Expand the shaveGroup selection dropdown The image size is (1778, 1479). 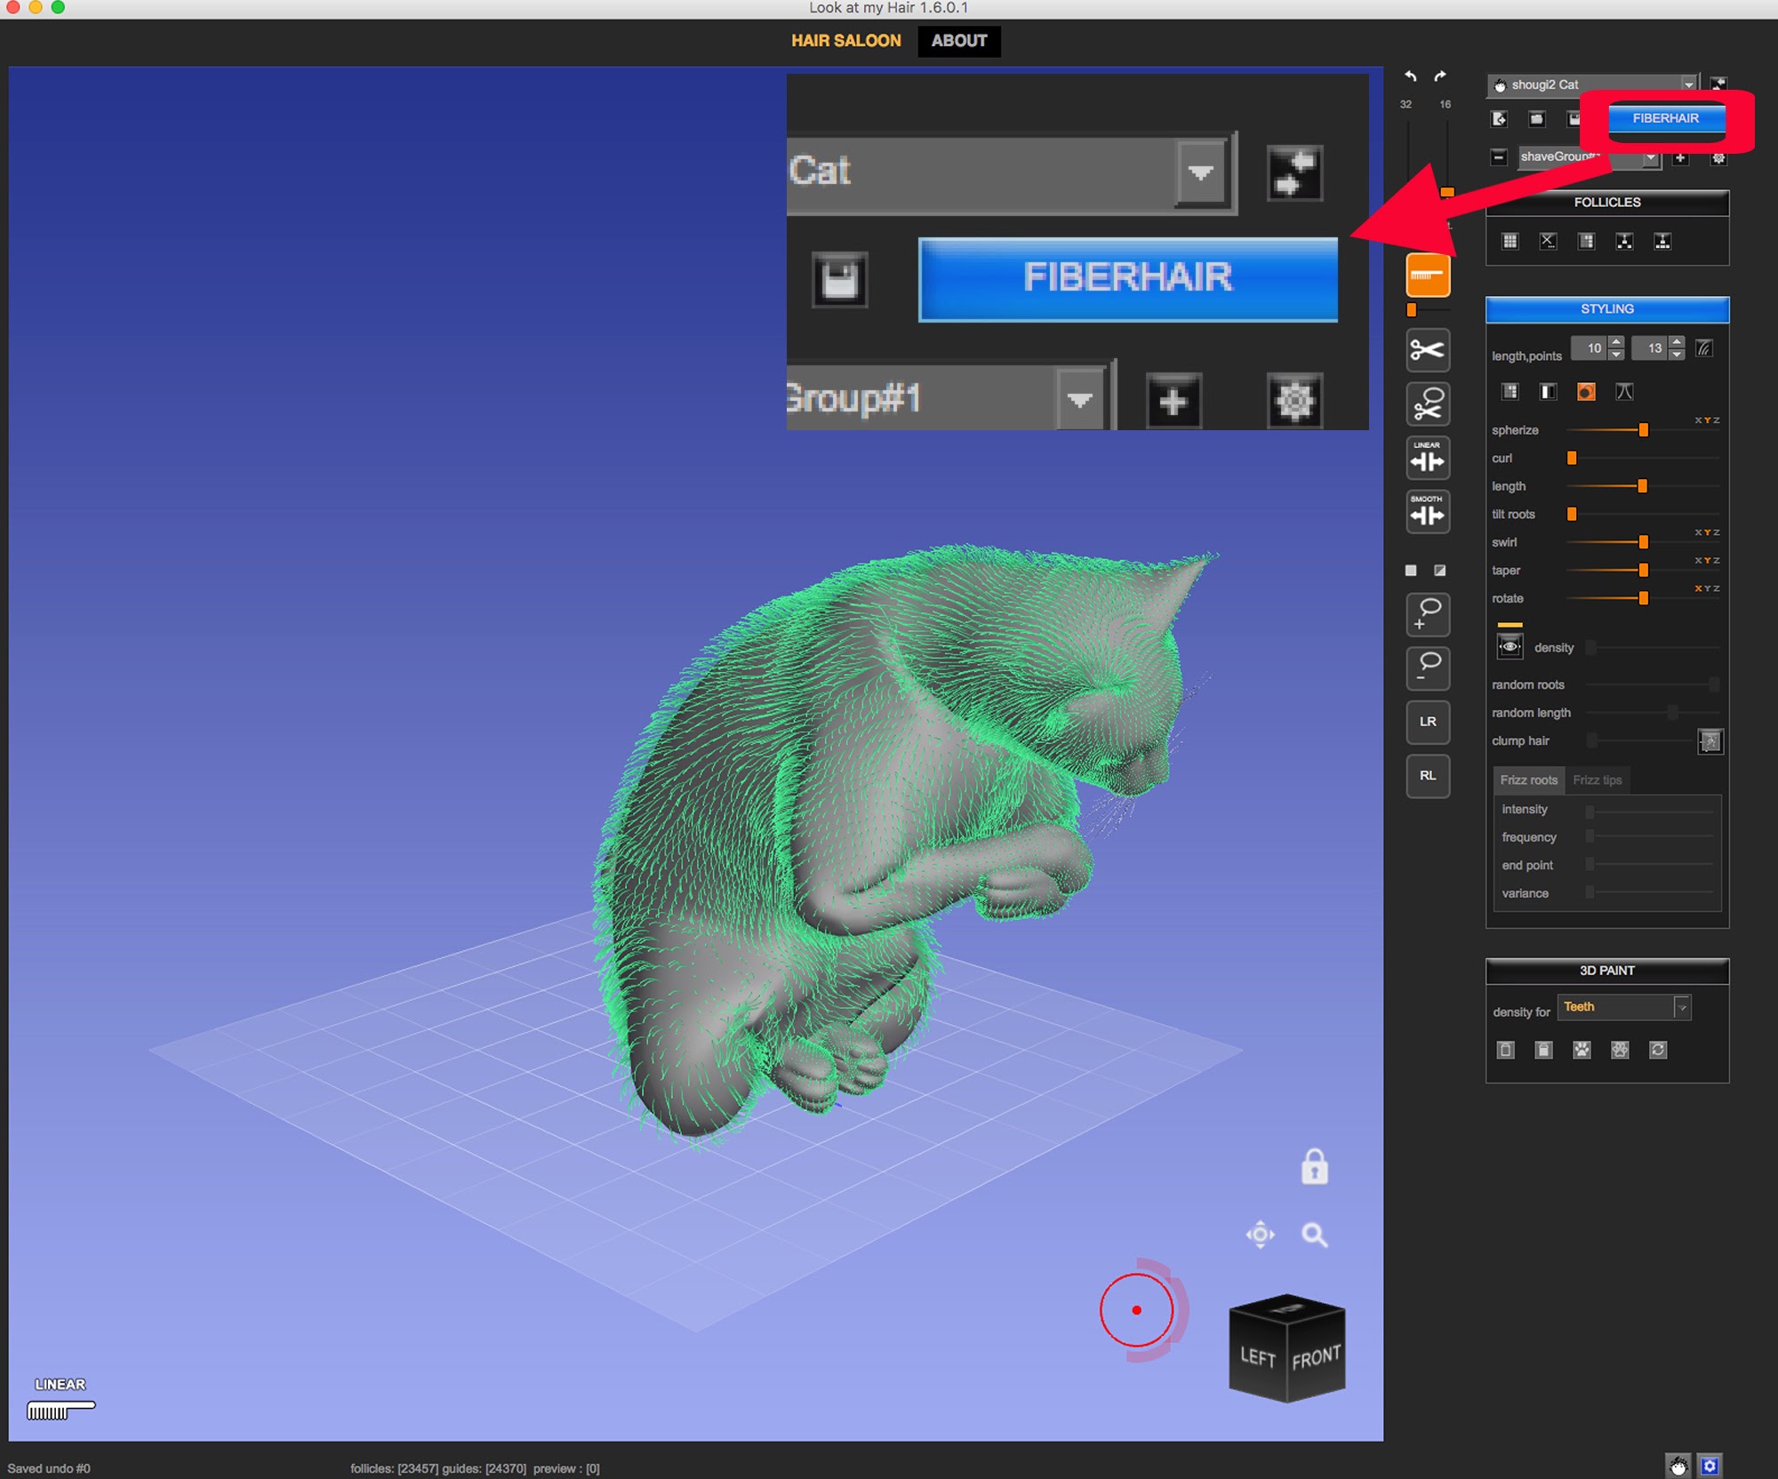(1650, 158)
